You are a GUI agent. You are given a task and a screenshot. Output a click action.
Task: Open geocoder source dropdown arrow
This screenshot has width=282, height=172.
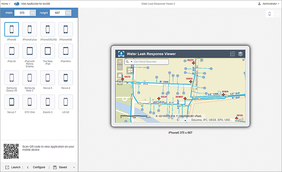click(132, 61)
